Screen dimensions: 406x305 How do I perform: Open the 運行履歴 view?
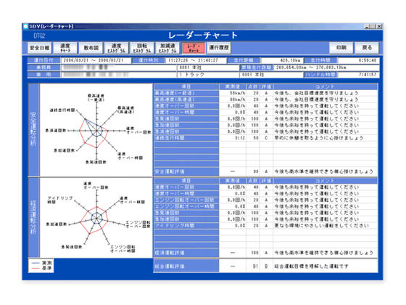219,48
